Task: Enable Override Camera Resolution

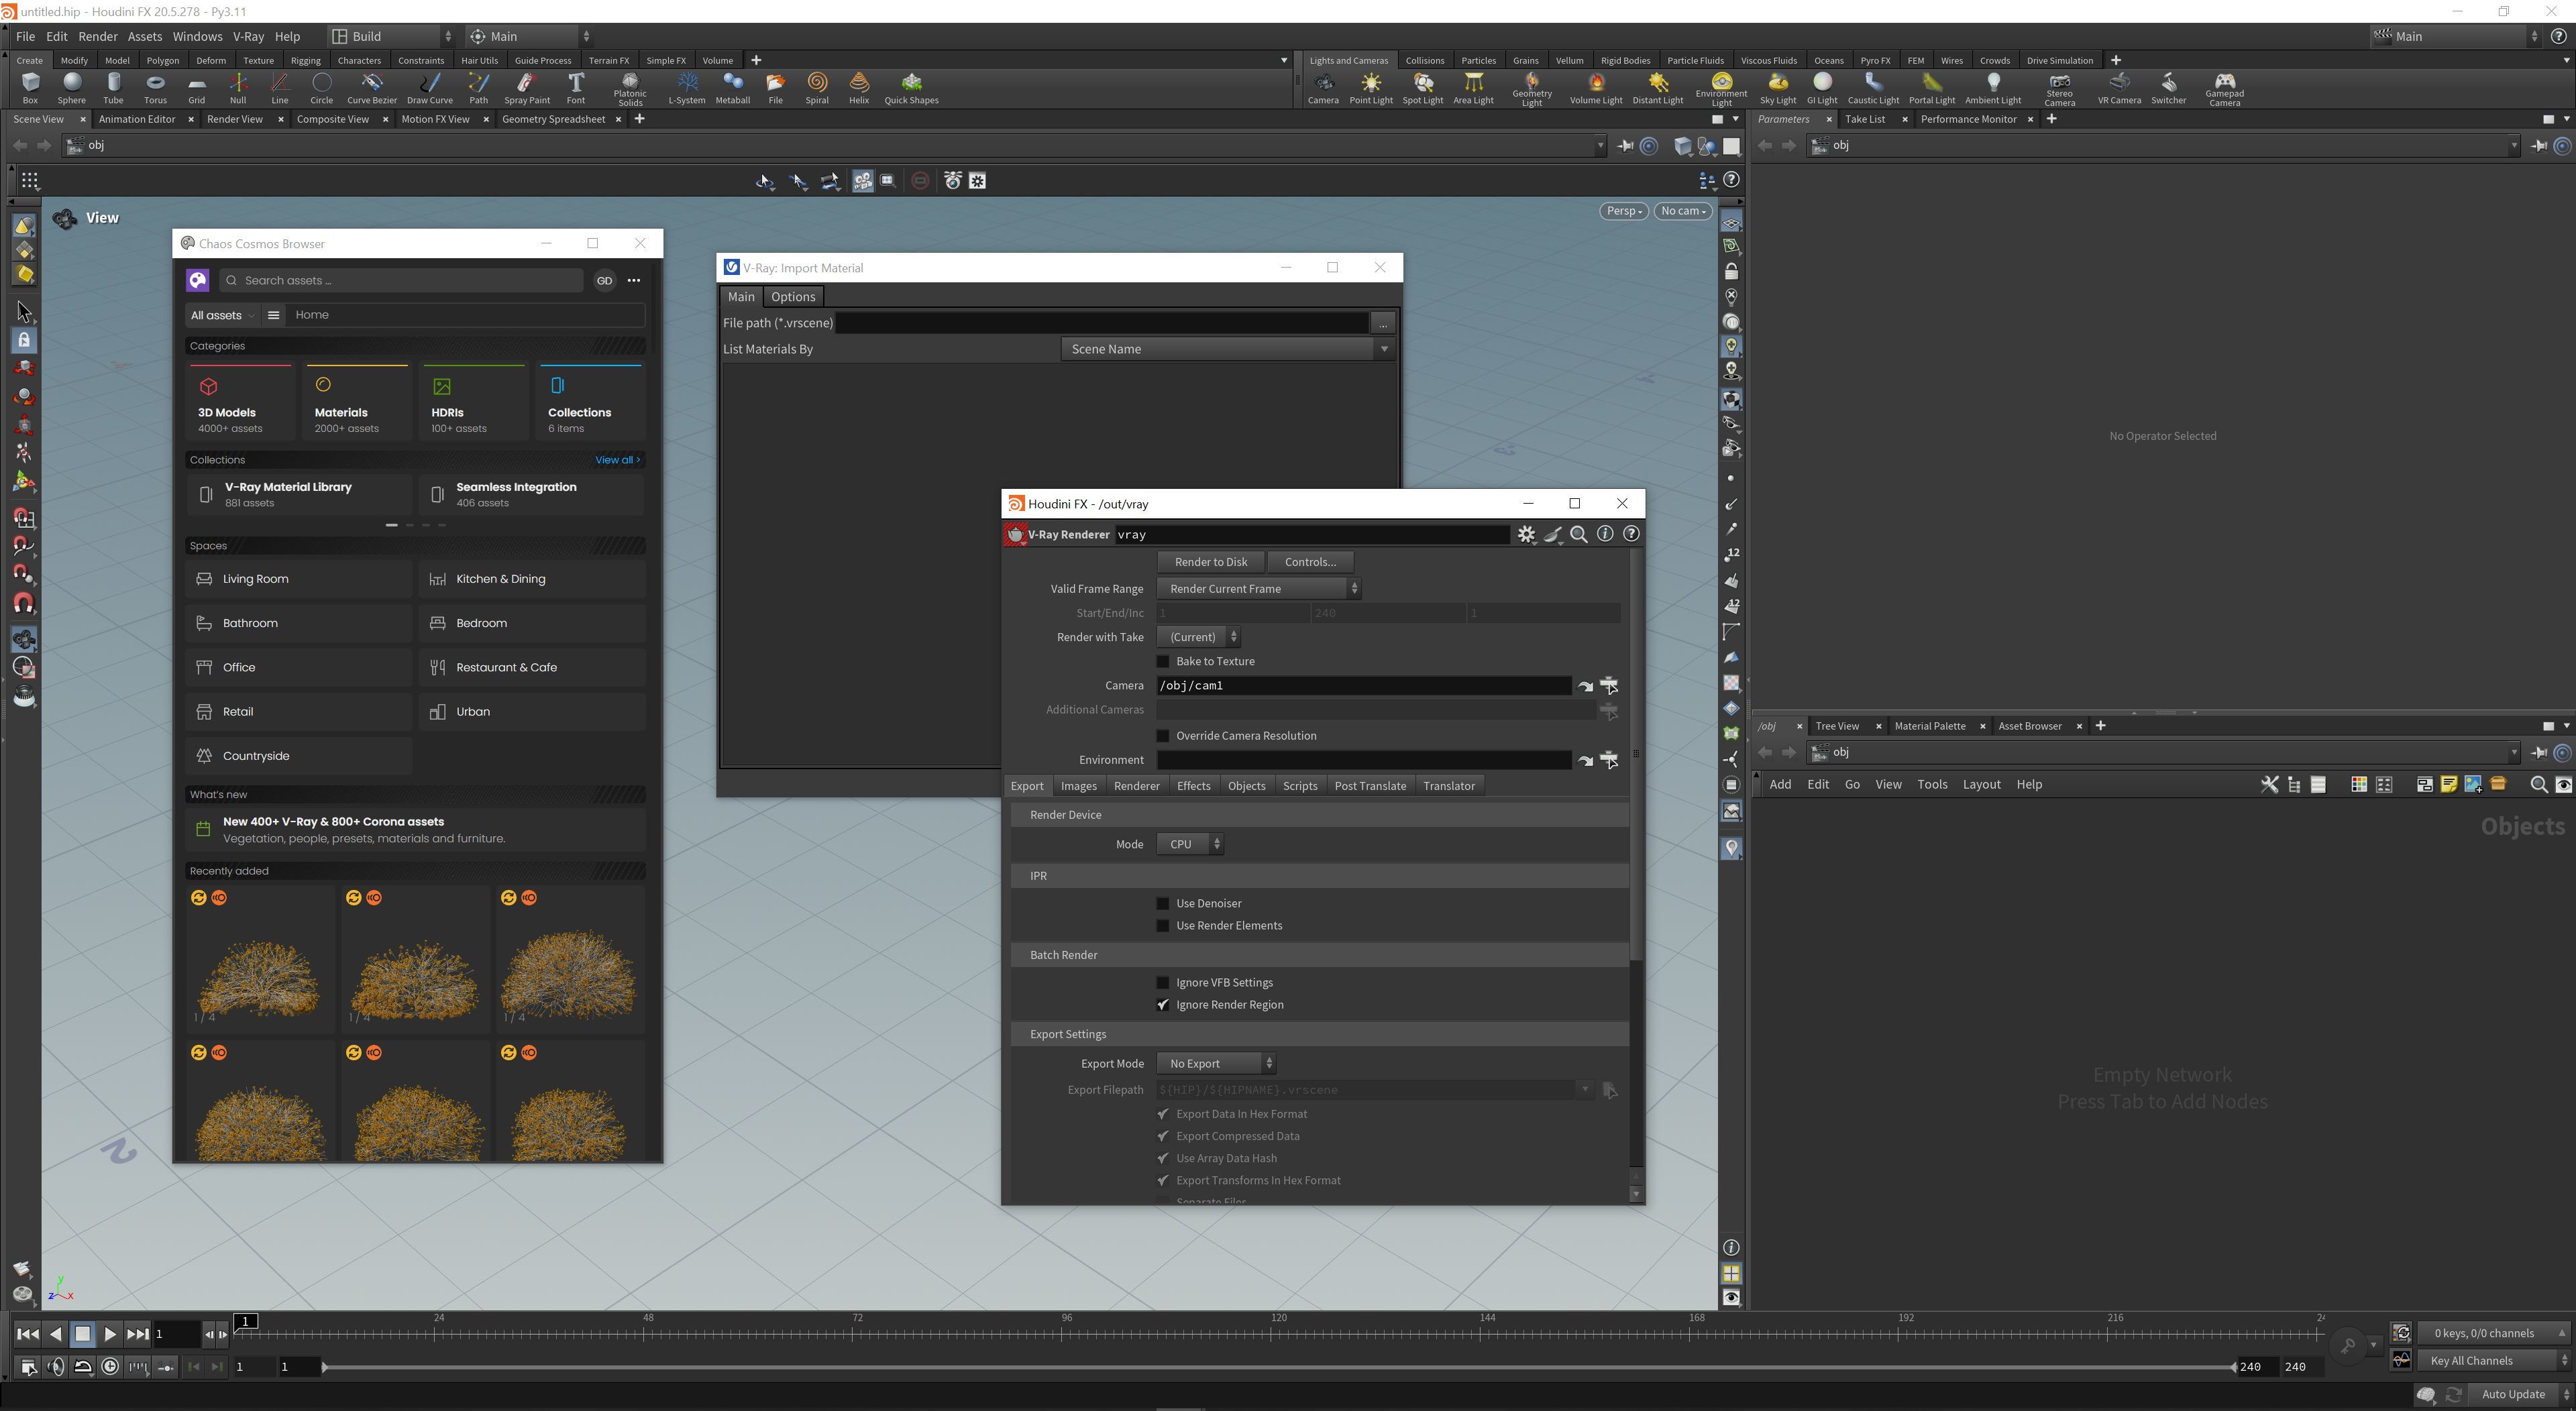Action: pos(1163,736)
